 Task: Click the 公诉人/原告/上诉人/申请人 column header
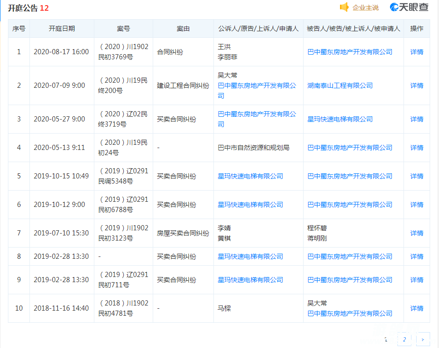258,28
